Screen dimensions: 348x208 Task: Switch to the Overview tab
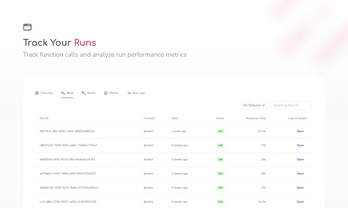click(x=47, y=93)
